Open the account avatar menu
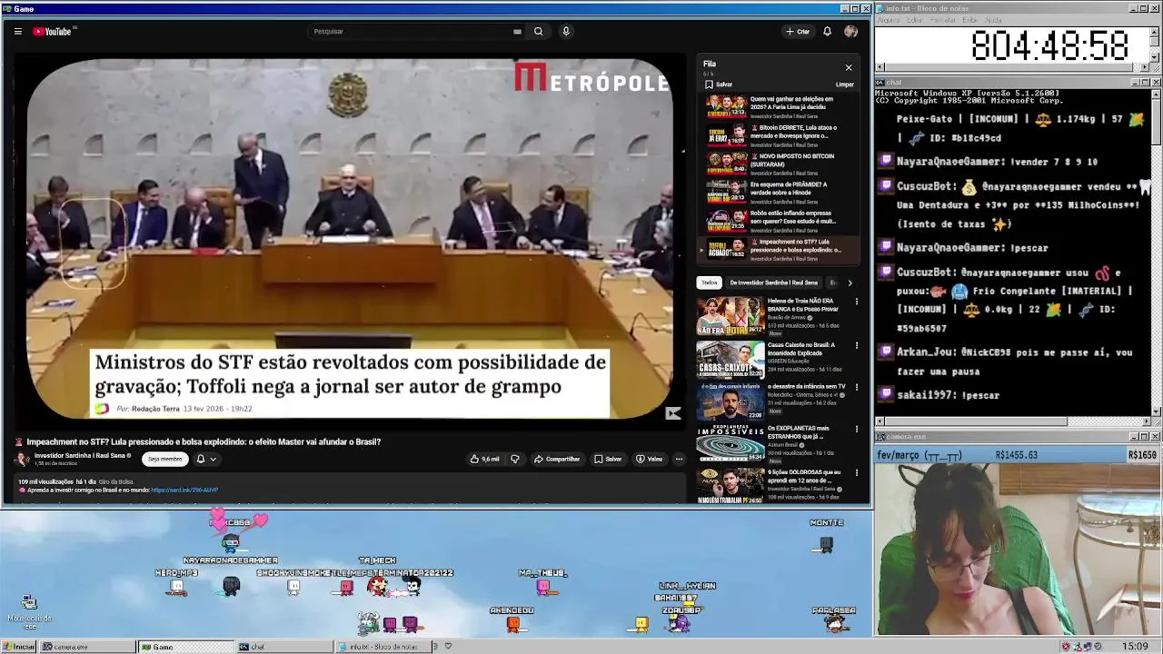This screenshot has width=1163, height=654. [x=850, y=31]
